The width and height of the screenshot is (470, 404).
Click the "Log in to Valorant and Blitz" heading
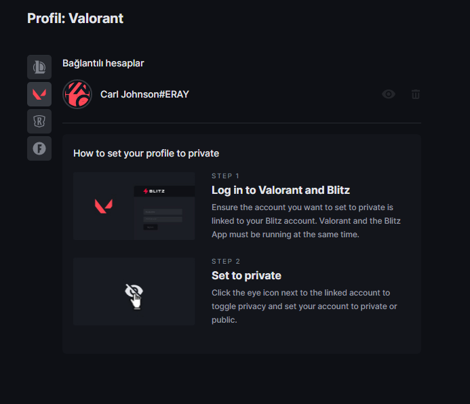tap(280, 190)
